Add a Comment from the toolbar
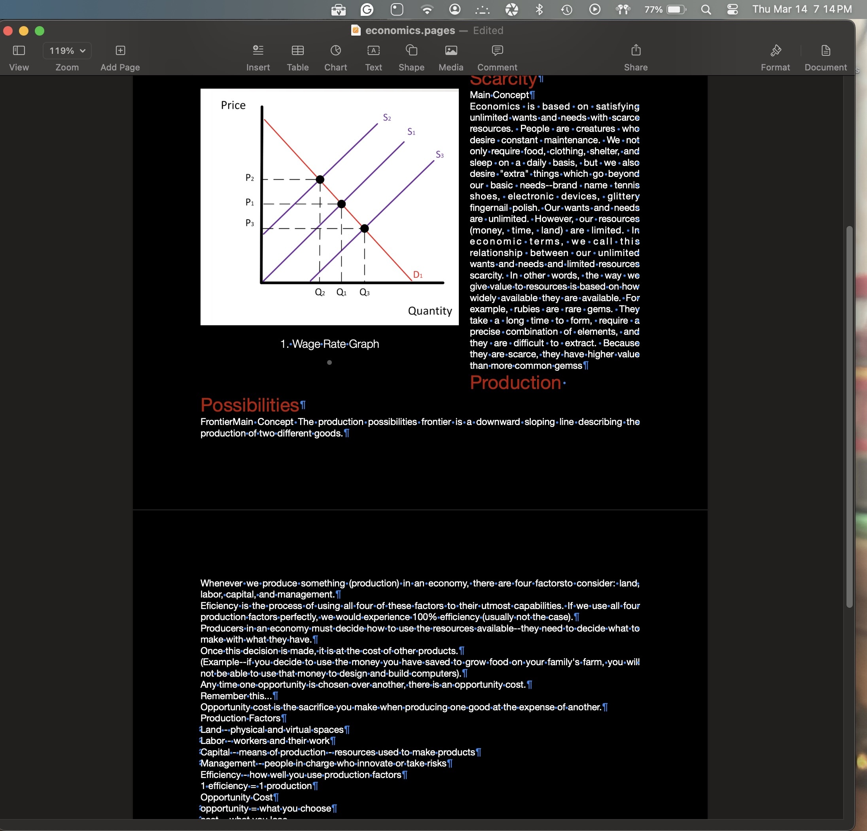 point(497,50)
